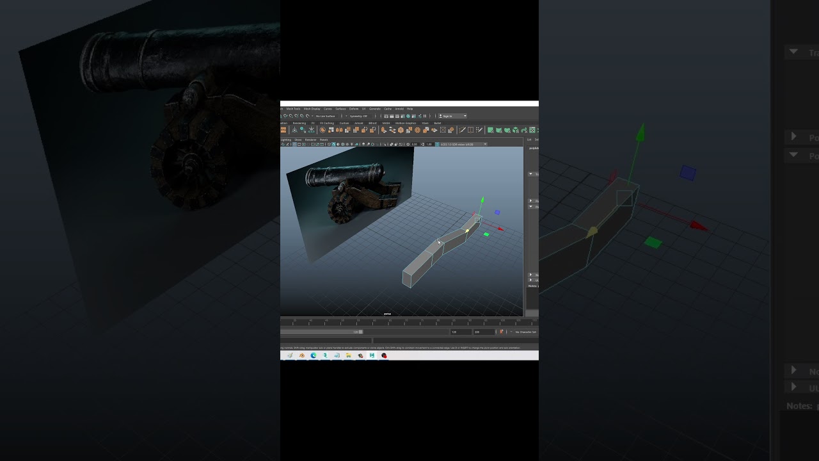The height and width of the screenshot is (461, 819).
Task: Click the orange character set icon
Action: point(502,332)
